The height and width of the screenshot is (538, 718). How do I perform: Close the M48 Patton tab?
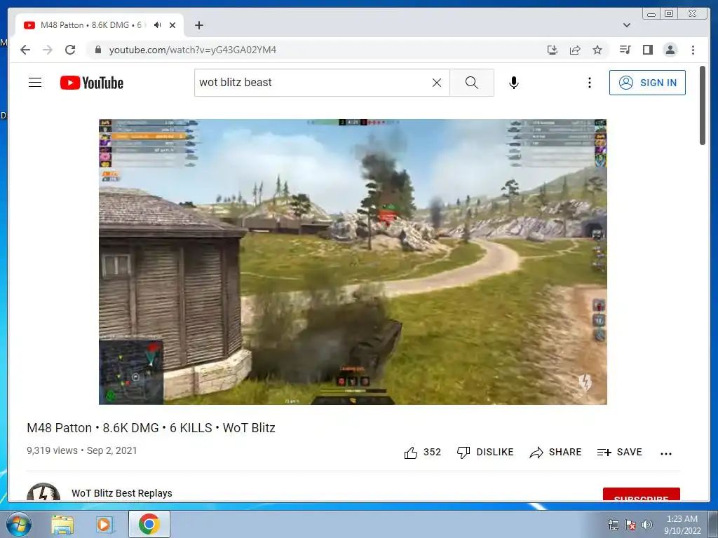point(172,25)
